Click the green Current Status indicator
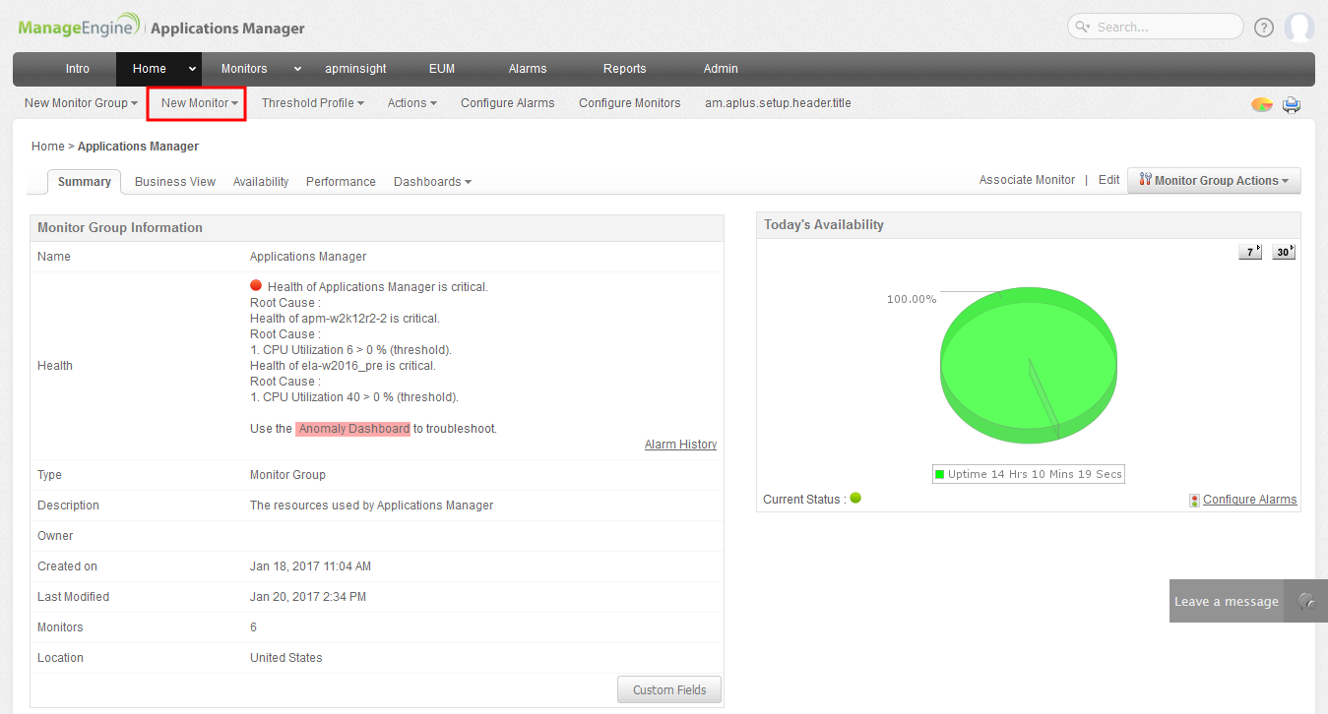The height and width of the screenshot is (714, 1328). click(x=854, y=499)
